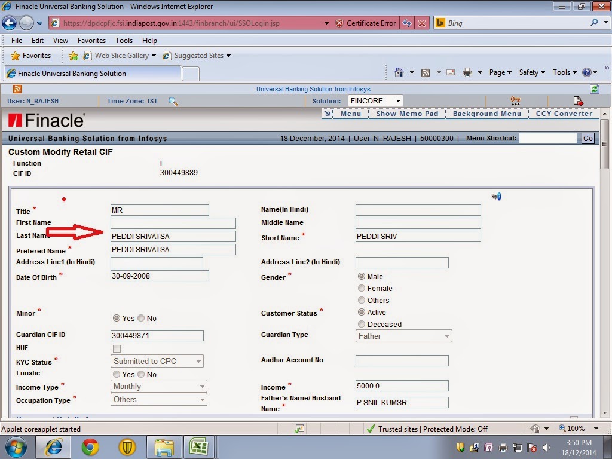This screenshot has height=459, width=612.
Task: Enable the HUF checkbox
Action: coord(117,348)
